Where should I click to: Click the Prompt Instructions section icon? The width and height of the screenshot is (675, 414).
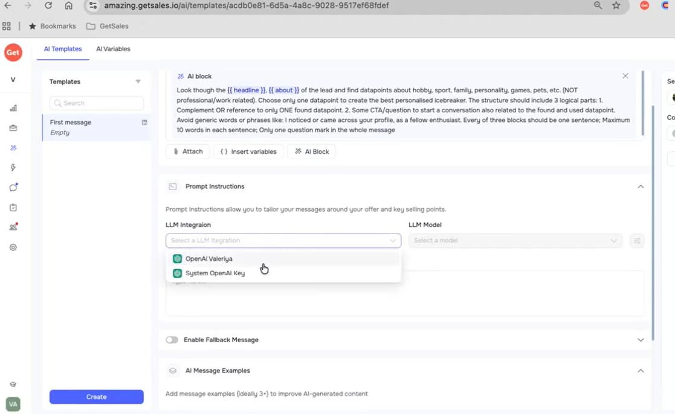pos(173,186)
